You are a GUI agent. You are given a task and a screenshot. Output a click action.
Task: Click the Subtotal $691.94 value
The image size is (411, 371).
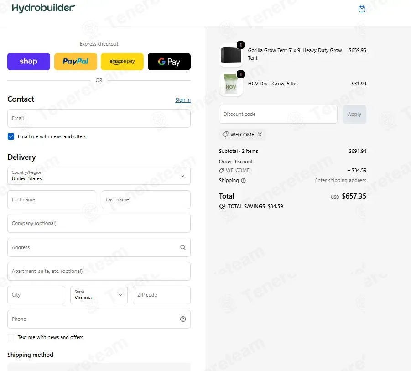(358, 151)
